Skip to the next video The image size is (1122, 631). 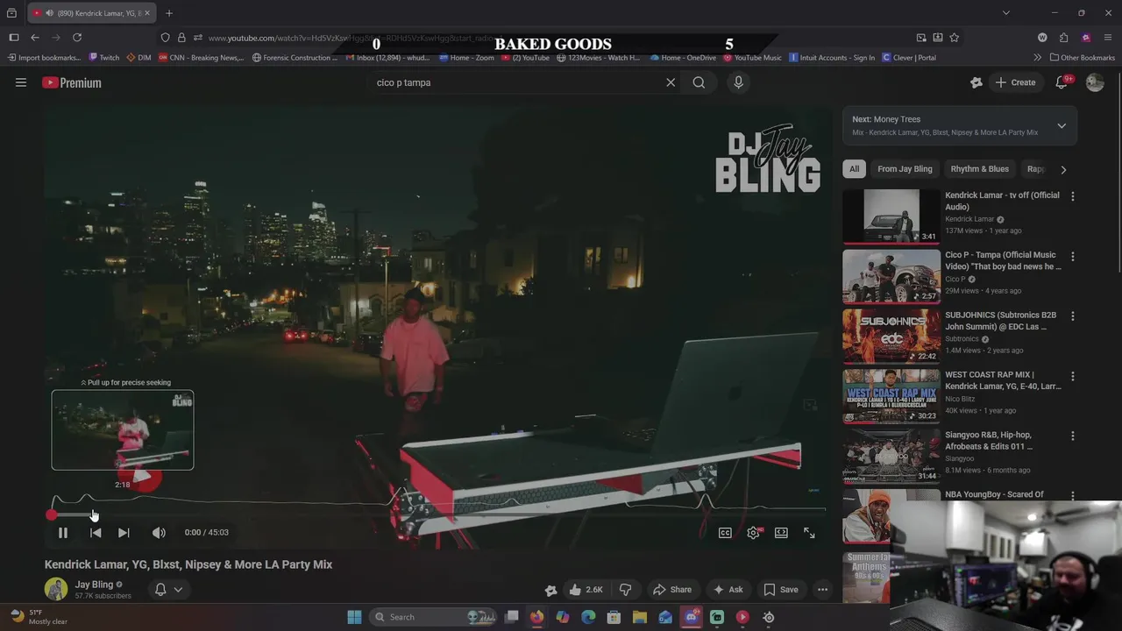[124, 533]
